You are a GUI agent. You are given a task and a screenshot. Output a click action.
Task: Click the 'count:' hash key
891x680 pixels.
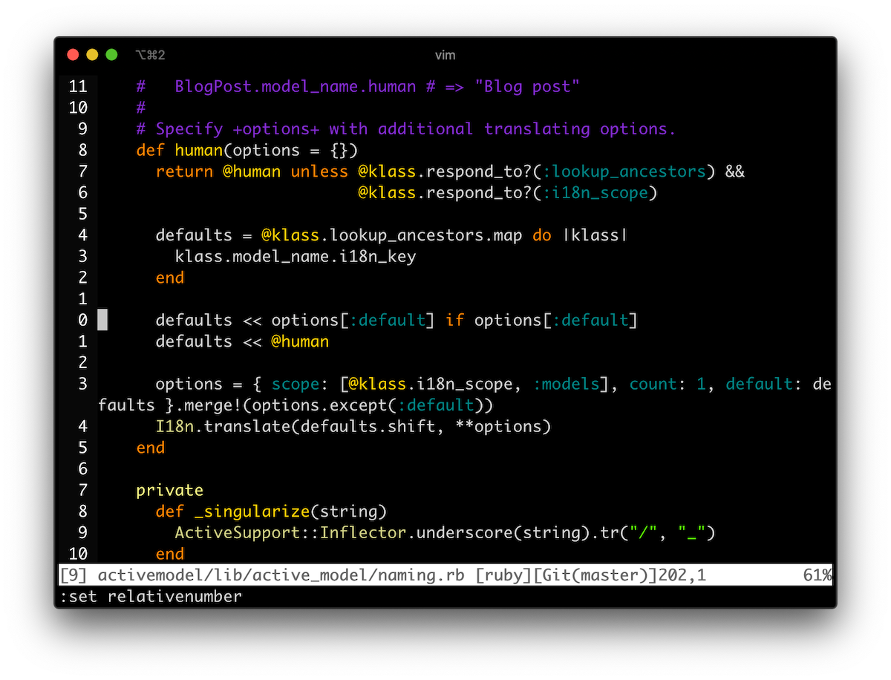tap(658, 384)
